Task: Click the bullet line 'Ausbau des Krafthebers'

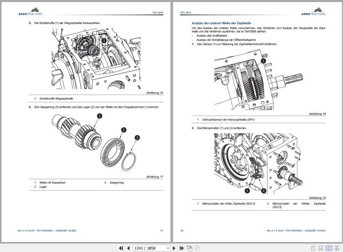Action: pyautogui.click(x=212, y=36)
